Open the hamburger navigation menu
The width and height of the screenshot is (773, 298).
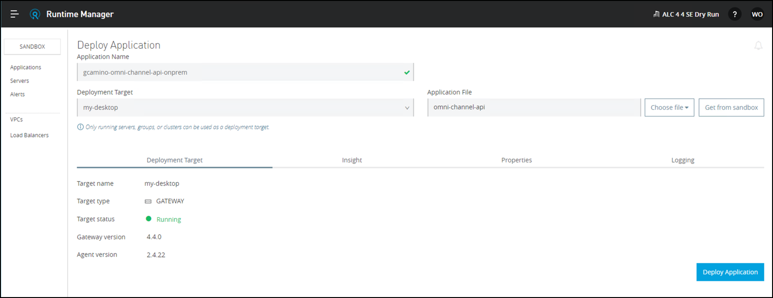(x=15, y=14)
